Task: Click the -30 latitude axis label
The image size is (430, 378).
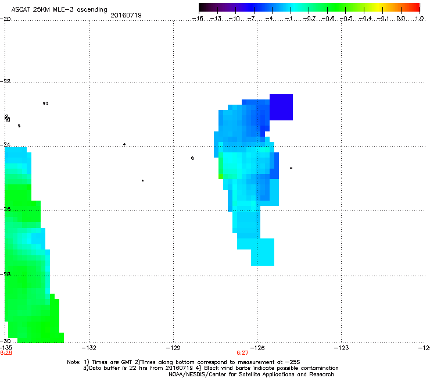Action: tap(5, 341)
